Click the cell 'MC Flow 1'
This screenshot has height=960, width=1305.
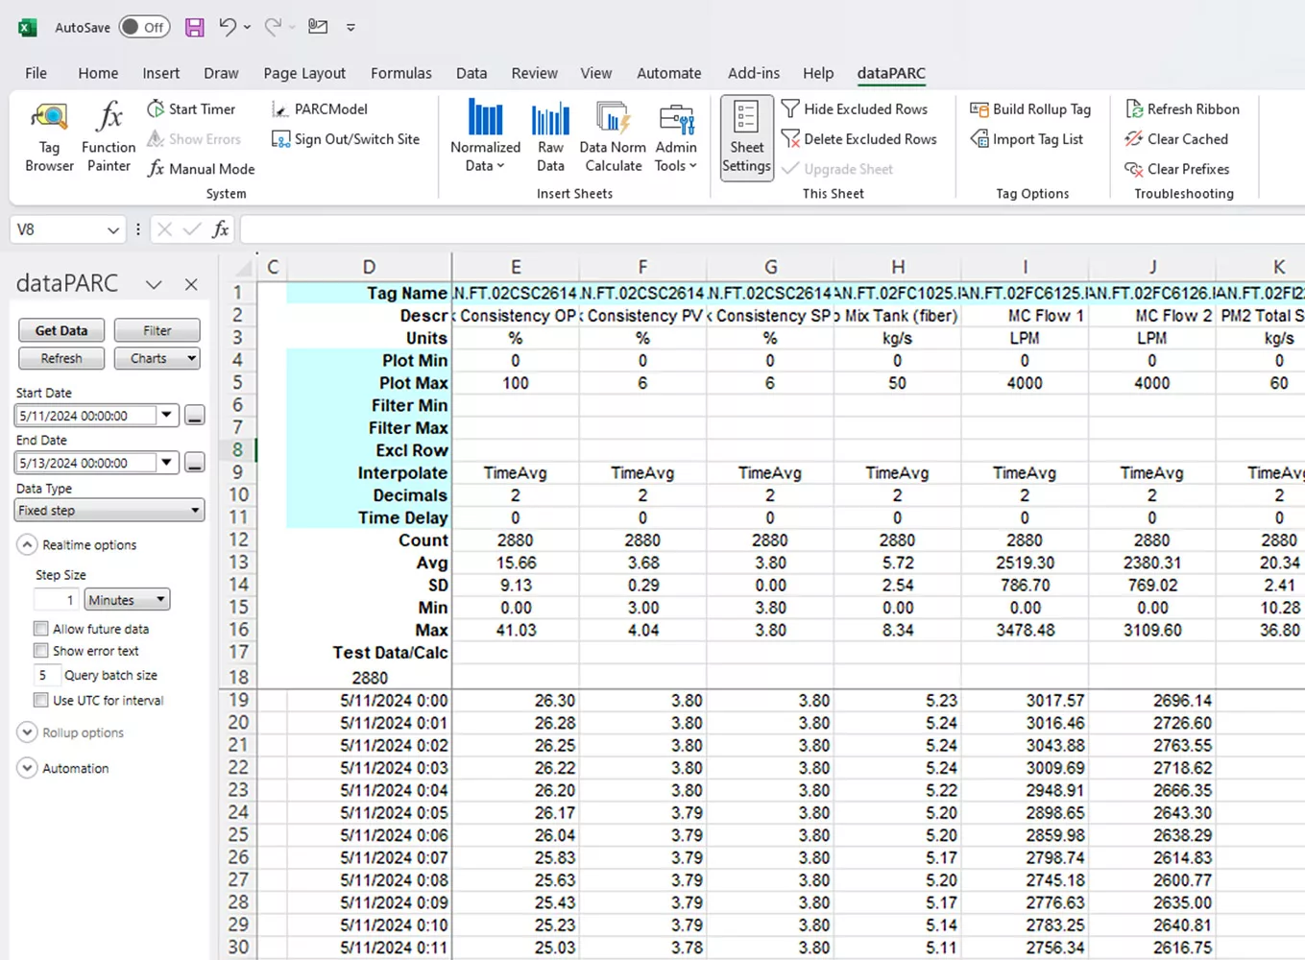tap(1025, 315)
